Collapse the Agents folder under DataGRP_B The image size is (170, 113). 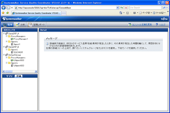[x=7, y=49]
